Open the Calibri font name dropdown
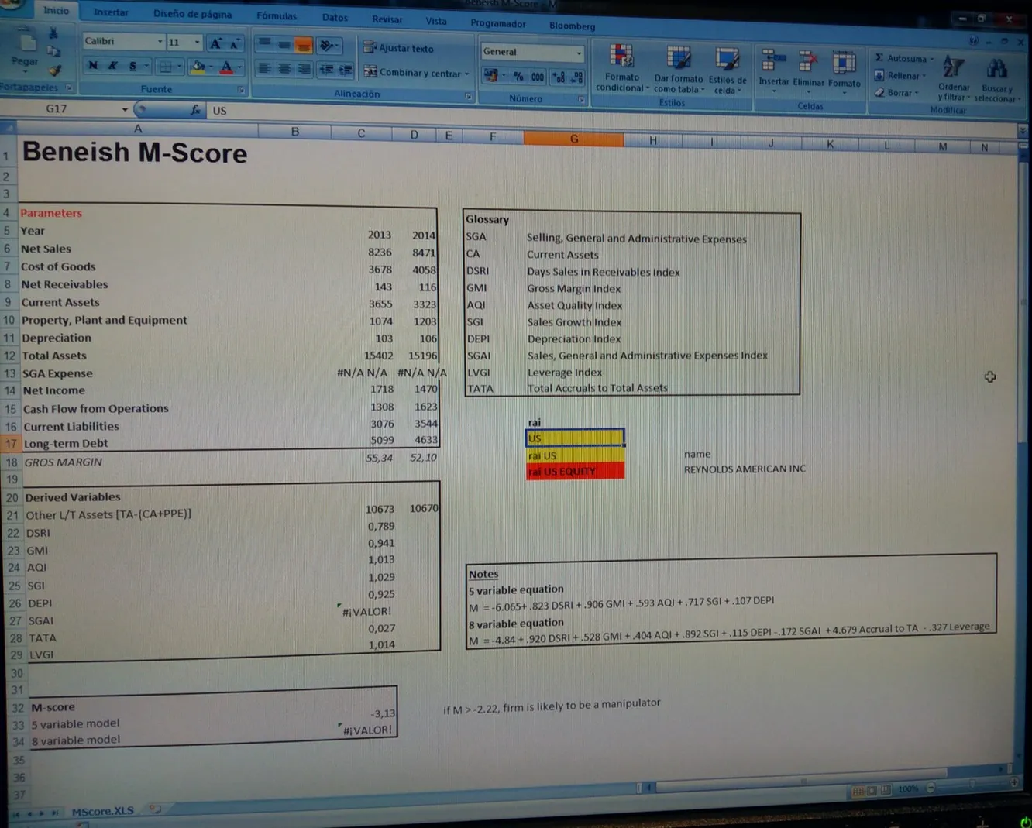 point(160,42)
